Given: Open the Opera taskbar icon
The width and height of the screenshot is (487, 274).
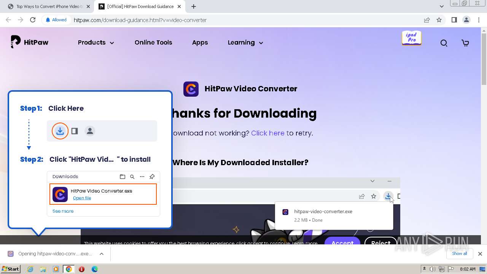Looking at the screenshot, I should 81,269.
